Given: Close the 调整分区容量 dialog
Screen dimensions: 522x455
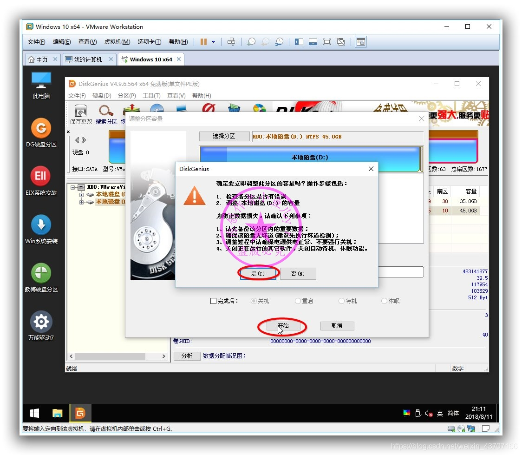Looking at the screenshot, I should [x=422, y=119].
